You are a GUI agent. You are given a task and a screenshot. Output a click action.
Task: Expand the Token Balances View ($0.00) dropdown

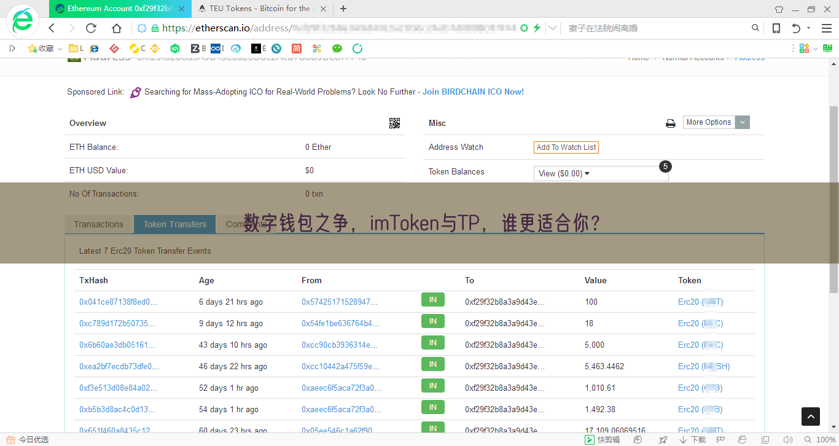(601, 173)
